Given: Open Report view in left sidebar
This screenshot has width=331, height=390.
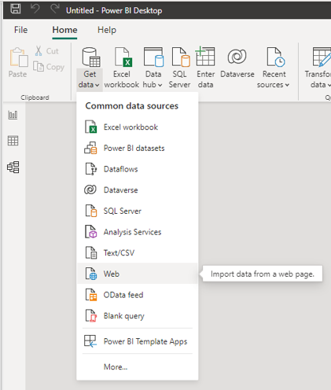Looking at the screenshot, I should tap(13, 115).
